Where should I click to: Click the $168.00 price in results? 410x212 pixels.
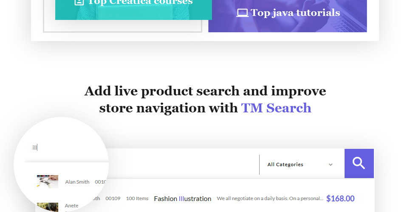pyautogui.click(x=340, y=198)
